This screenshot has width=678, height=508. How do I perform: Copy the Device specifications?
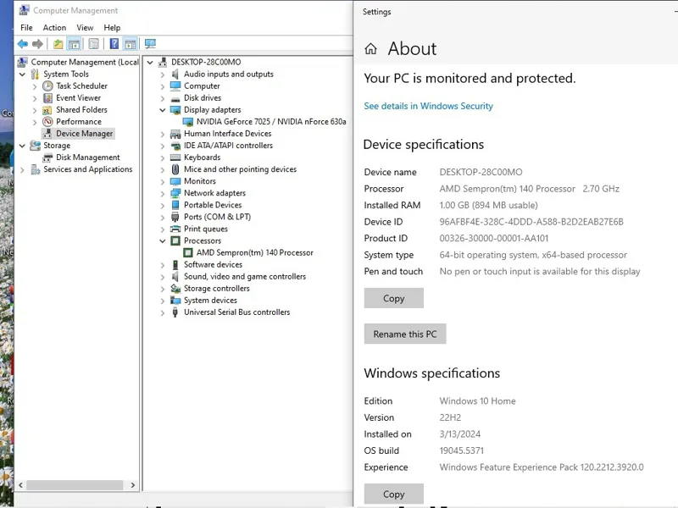pyautogui.click(x=393, y=298)
